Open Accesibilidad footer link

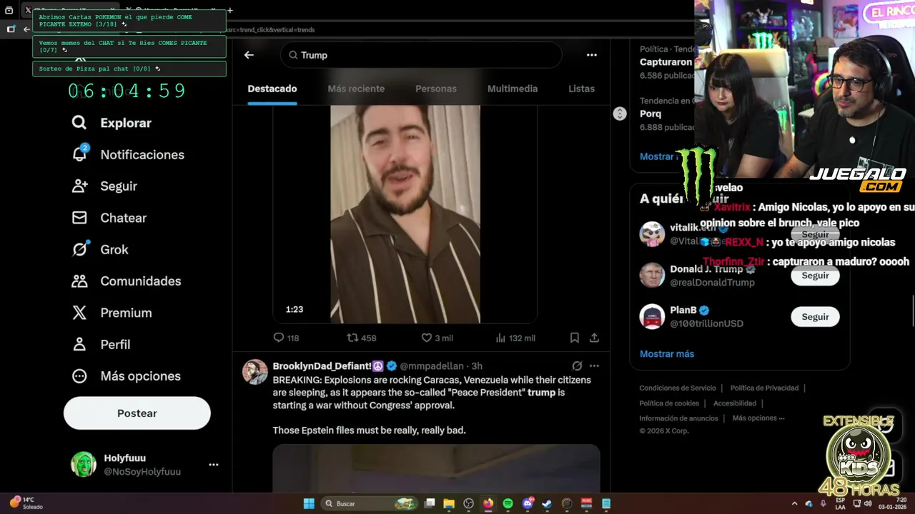click(735, 403)
